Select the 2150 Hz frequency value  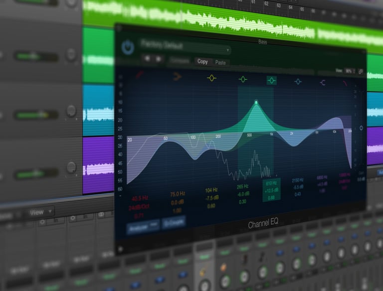tap(298, 180)
